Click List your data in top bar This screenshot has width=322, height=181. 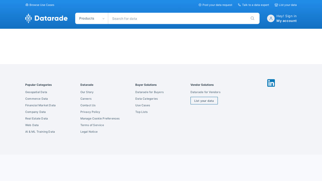click(x=286, y=5)
